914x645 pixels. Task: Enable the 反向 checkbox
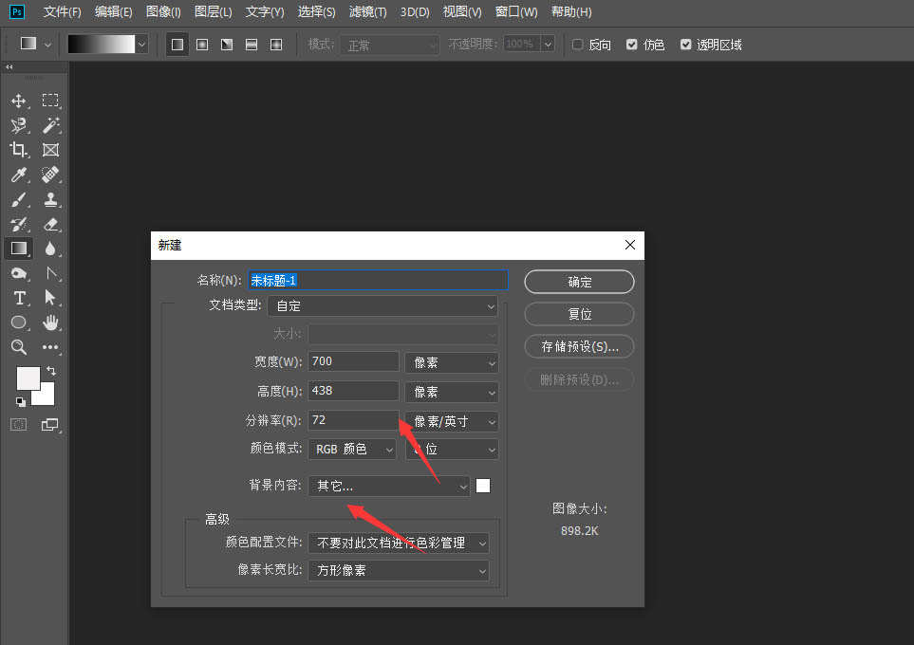coord(579,44)
